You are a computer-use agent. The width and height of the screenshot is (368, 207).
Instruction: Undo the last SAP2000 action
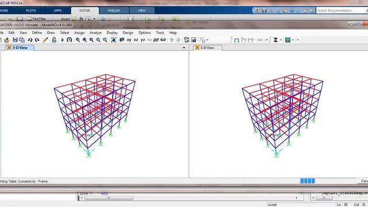pyautogui.click(x=30, y=40)
